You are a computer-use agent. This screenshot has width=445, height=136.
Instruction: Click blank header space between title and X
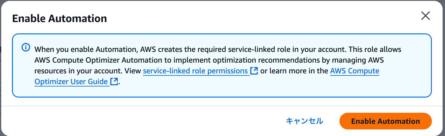(x=254, y=18)
